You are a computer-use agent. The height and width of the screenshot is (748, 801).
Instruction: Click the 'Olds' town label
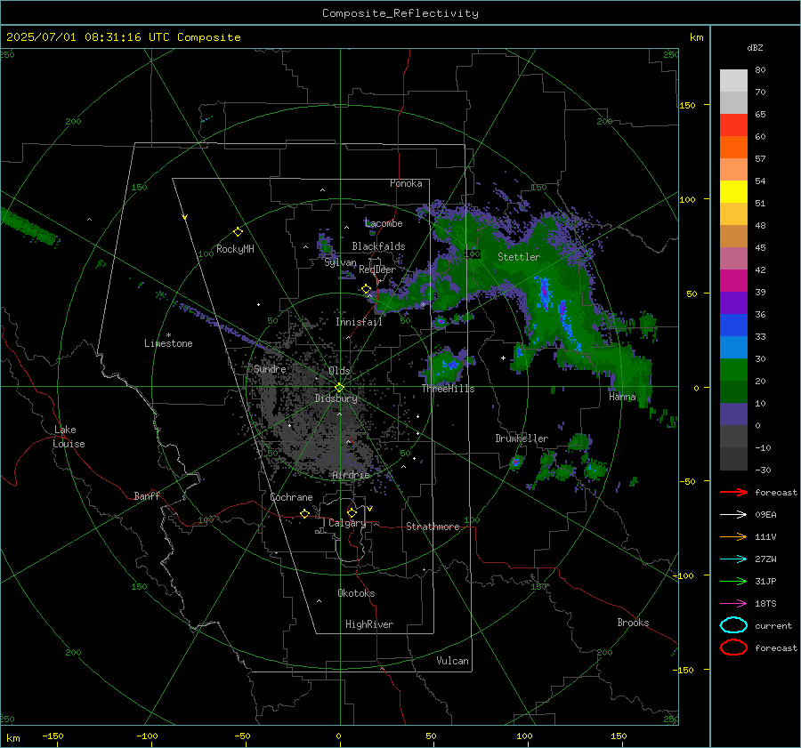(339, 371)
